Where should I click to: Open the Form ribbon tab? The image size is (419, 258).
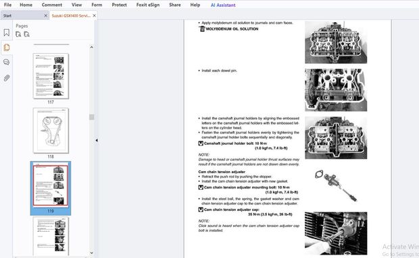tap(97, 5)
